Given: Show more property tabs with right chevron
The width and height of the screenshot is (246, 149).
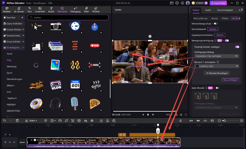Looking at the screenshot, I should [x=242, y=10].
